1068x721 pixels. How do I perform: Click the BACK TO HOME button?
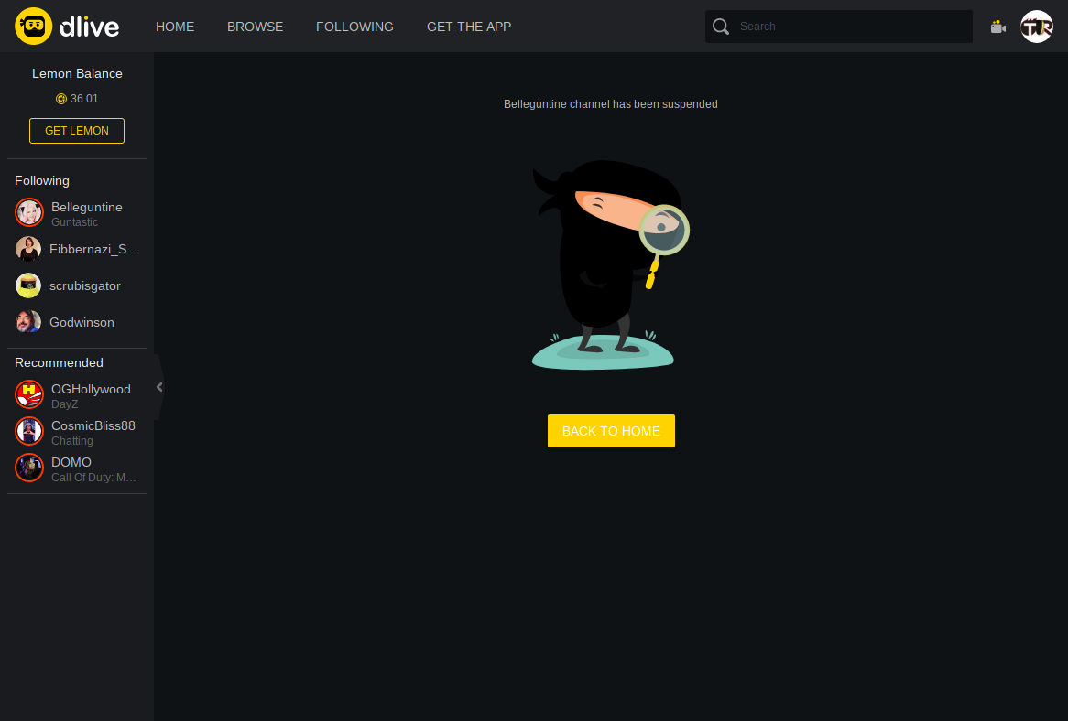click(611, 431)
